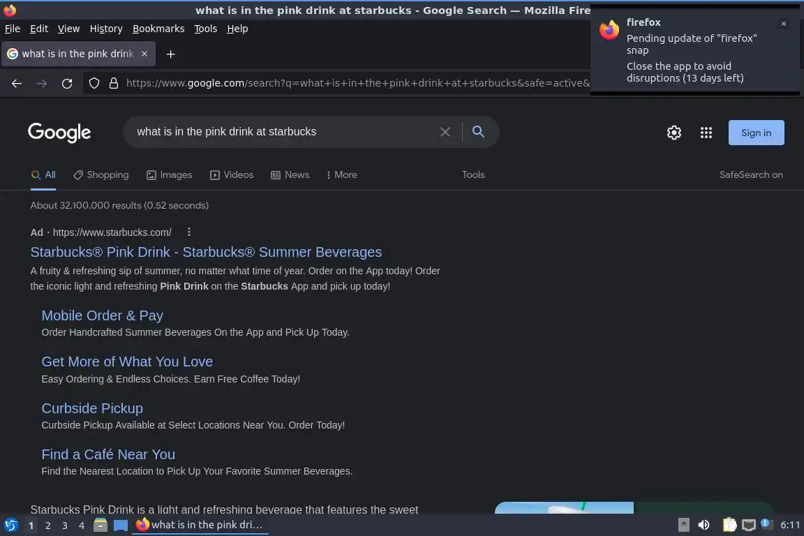The width and height of the screenshot is (804, 536).
Task: Open the Help menu
Action: [237, 29]
